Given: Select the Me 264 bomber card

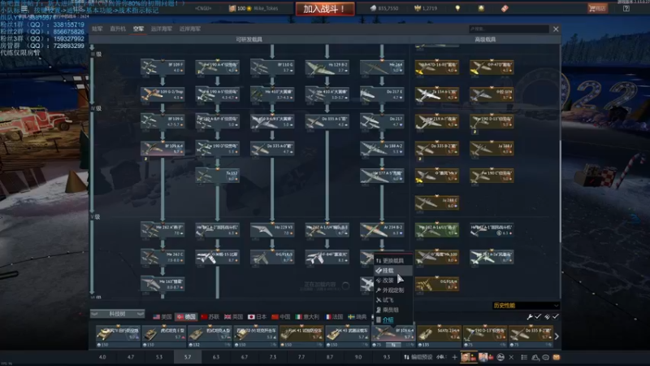Looking at the screenshot, I should coord(382,68).
